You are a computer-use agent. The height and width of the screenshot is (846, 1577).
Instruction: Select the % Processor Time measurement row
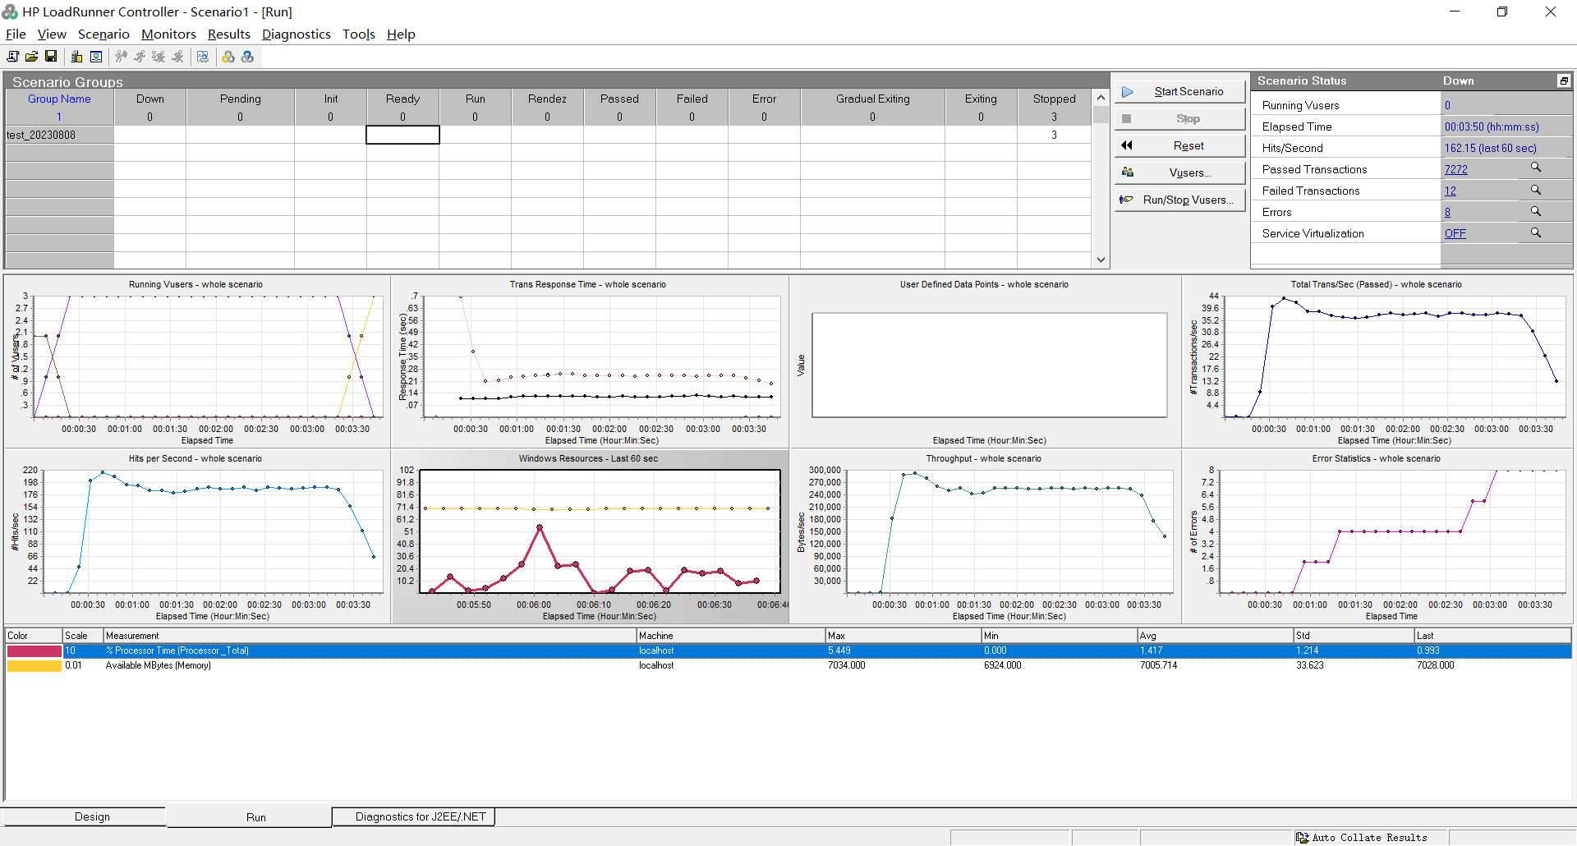click(x=788, y=651)
